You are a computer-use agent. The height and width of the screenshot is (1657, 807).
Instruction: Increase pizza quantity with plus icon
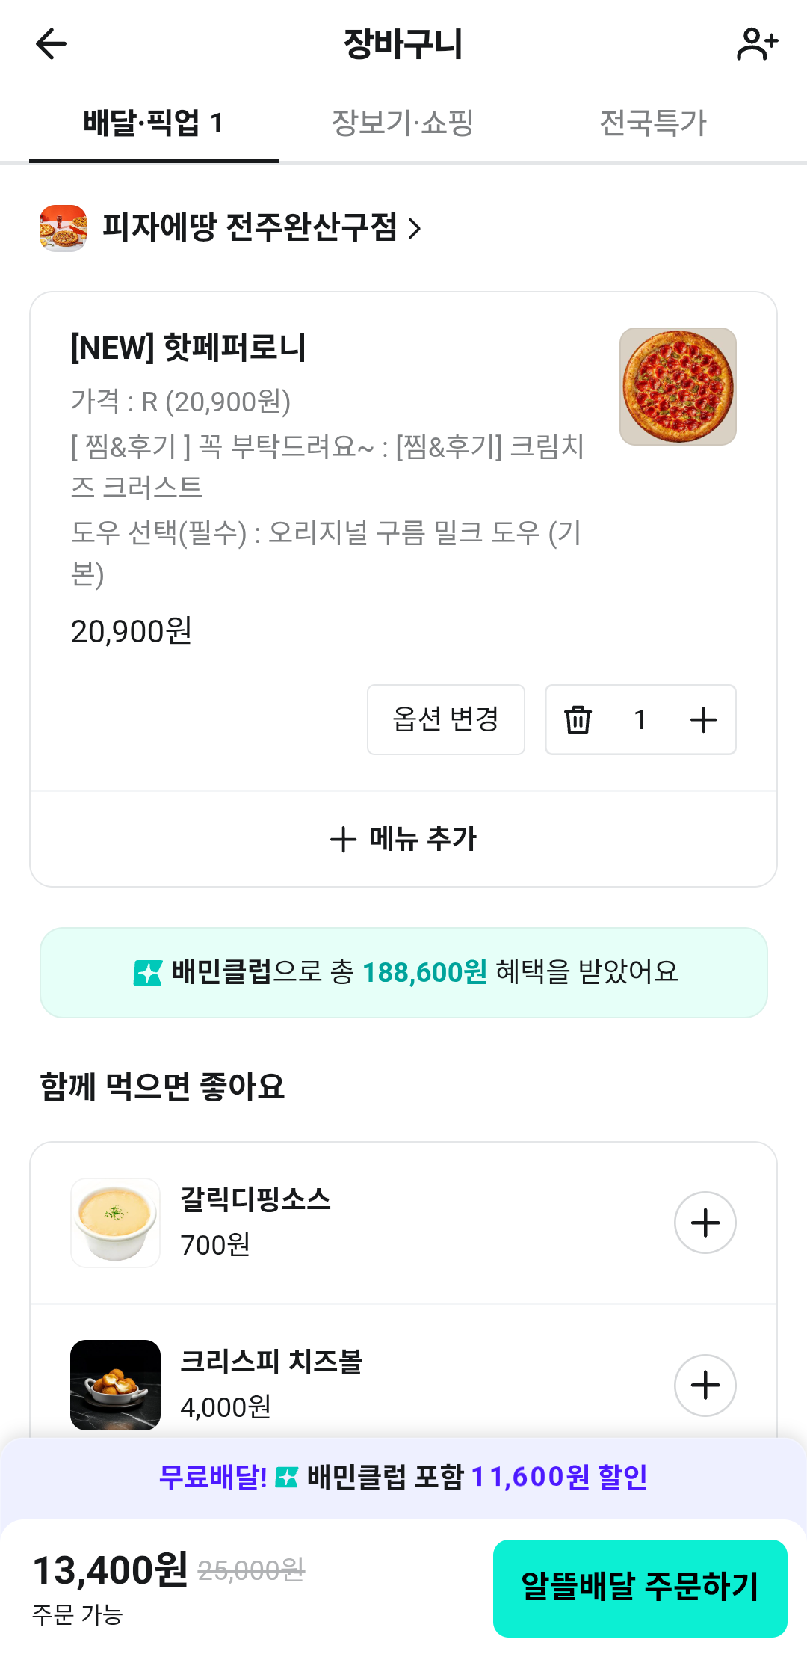tap(703, 719)
